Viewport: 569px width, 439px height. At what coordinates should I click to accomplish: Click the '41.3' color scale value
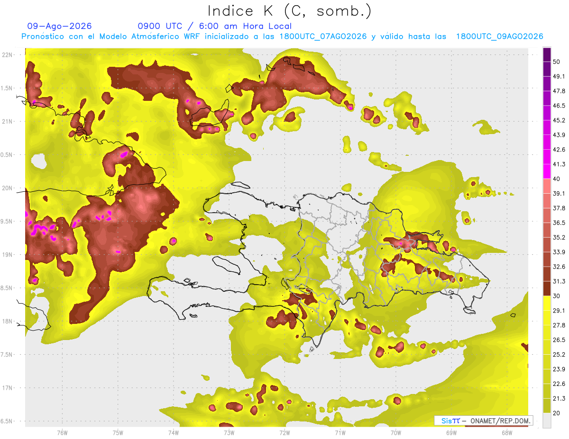pyautogui.click(x=559, y=164)
